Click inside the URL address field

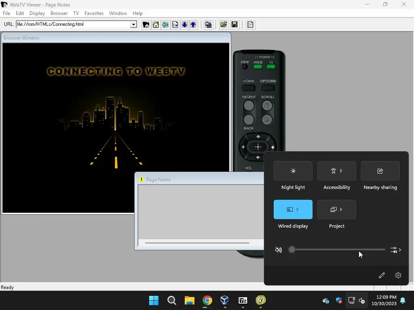click(74, 24)
